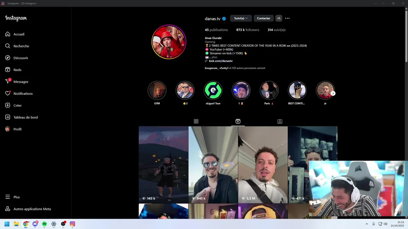
Task: Open the eLigue1 Tour highlight
Action: [213, 90]
